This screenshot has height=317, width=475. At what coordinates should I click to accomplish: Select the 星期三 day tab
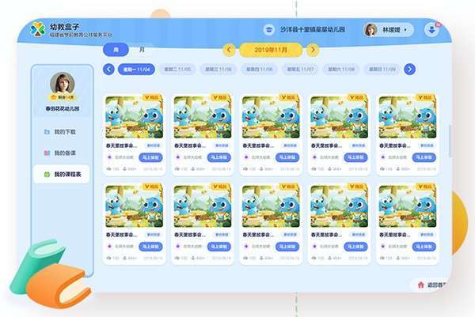(x=218, y=70)
